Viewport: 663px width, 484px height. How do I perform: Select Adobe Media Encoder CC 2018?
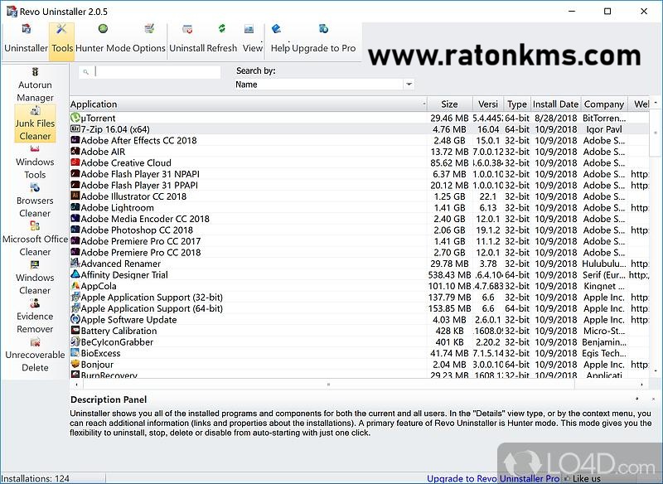[x=359, y=219]
